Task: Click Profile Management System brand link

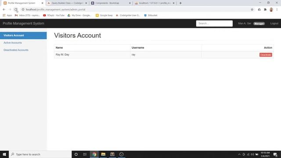Action: coord(23,23)
